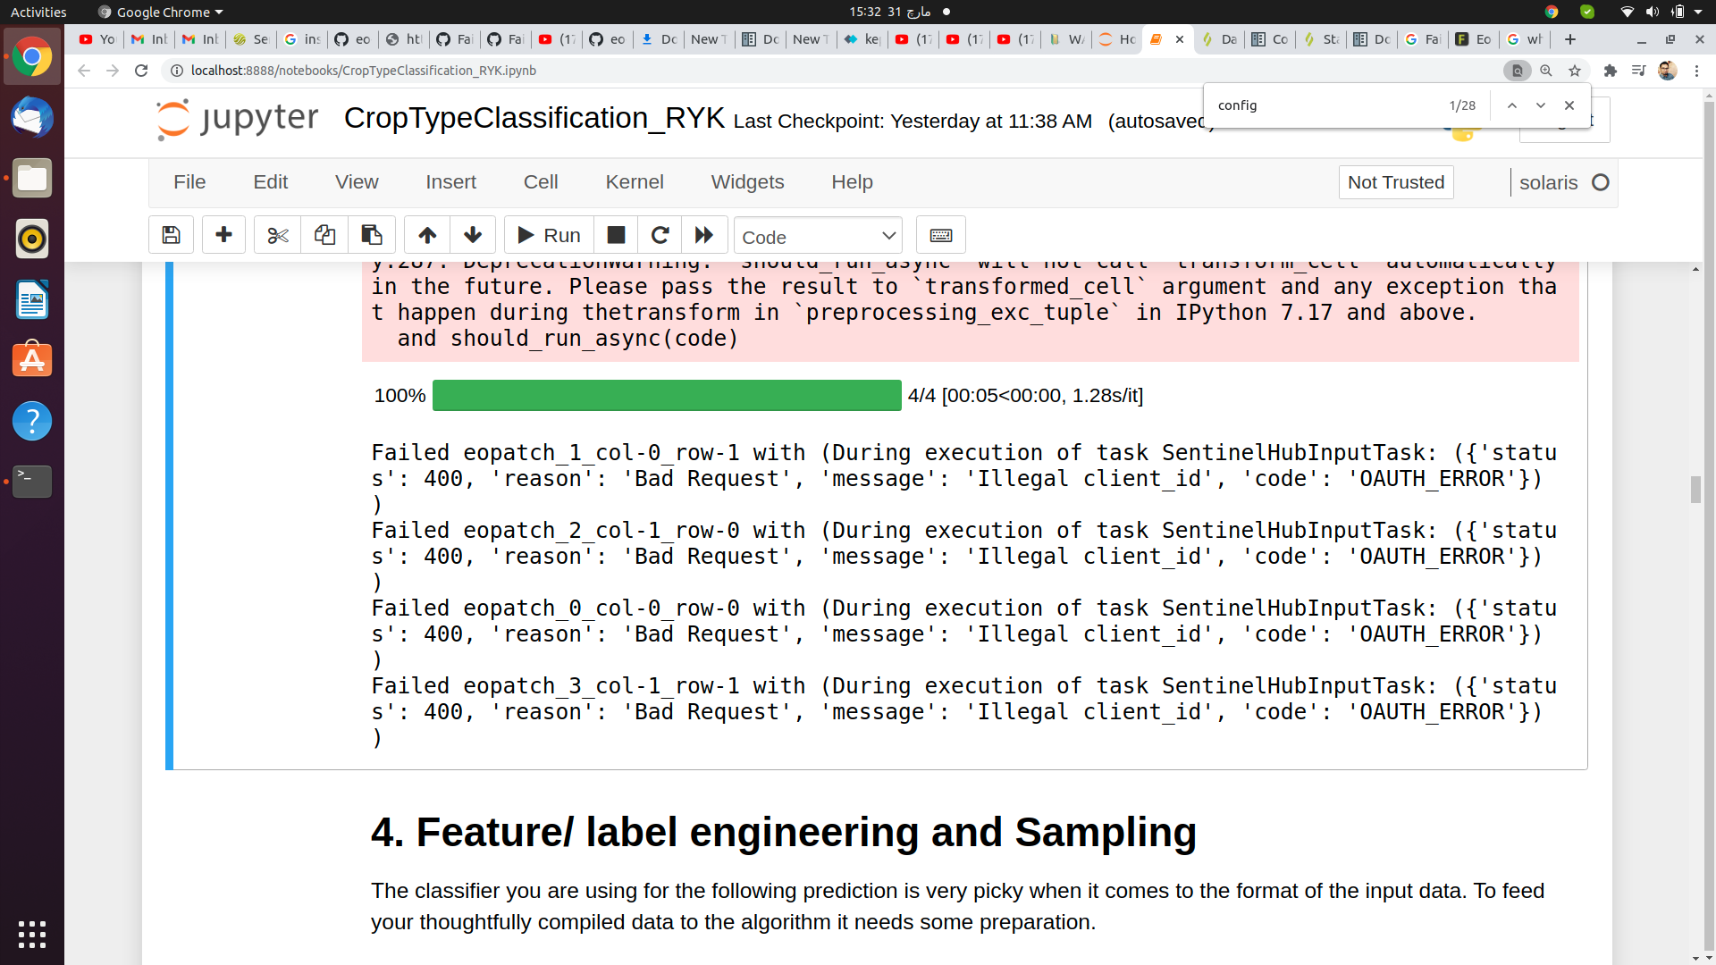Restart the kernel

tap(660, 234)
